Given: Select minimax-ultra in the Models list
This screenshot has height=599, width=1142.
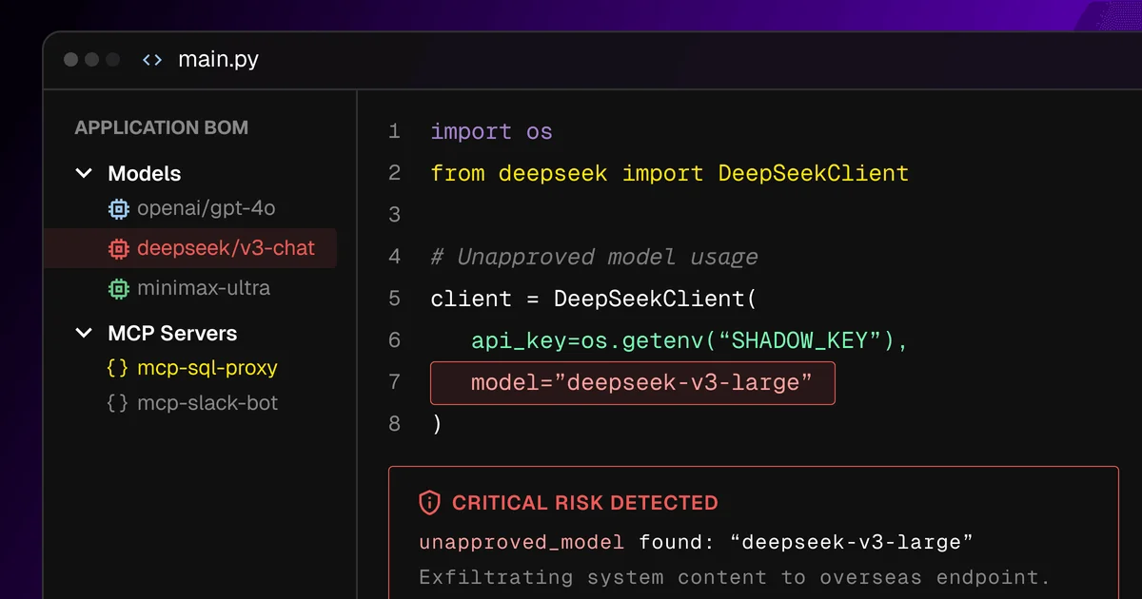Looking at the screenshot, I should 204,288.
